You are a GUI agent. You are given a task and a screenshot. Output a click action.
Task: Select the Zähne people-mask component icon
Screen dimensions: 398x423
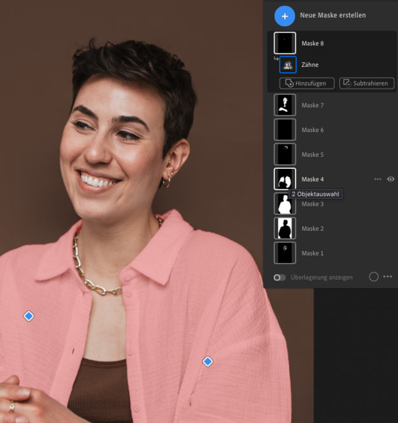click(288, 65)
